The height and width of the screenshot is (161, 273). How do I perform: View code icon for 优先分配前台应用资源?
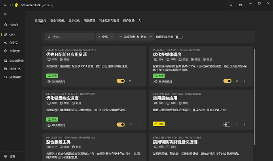point(130,81)
